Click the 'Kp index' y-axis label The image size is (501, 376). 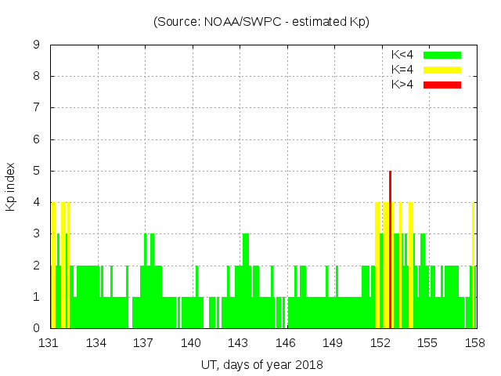11,186
